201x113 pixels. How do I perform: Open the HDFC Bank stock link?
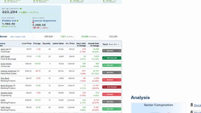(6, 107)
